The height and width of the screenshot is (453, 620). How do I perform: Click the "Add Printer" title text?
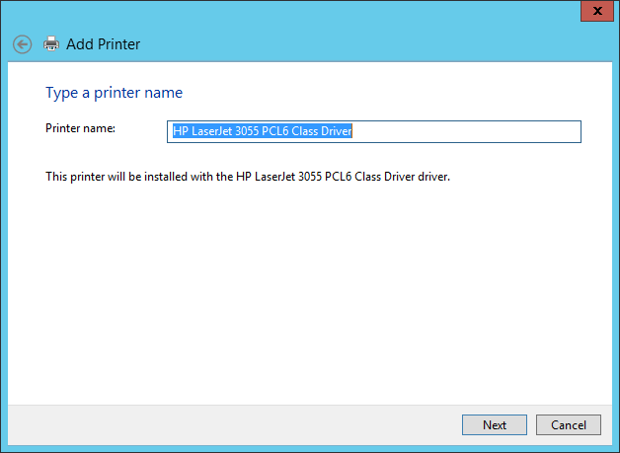tap(103, 44)
